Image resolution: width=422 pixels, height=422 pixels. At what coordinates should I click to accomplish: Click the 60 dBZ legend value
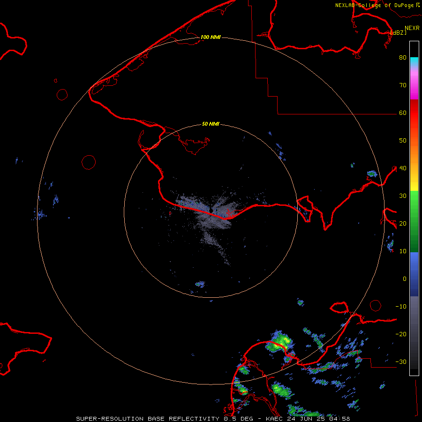point(403,113)
